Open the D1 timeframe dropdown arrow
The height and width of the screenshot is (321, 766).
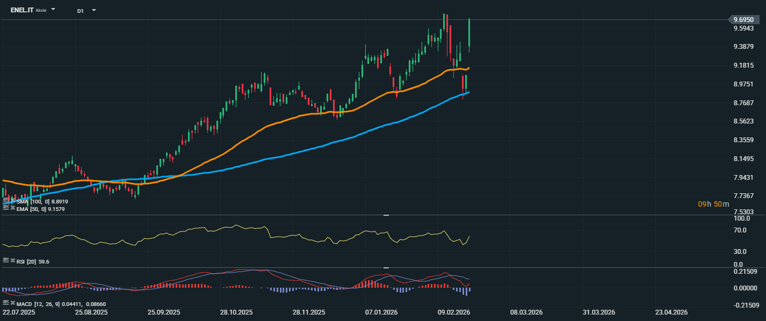[94, 10]
